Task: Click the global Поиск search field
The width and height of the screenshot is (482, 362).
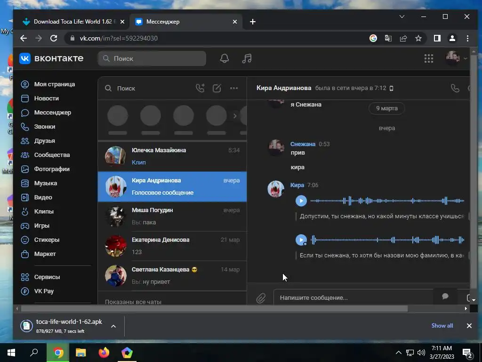Action: [152, 58]
